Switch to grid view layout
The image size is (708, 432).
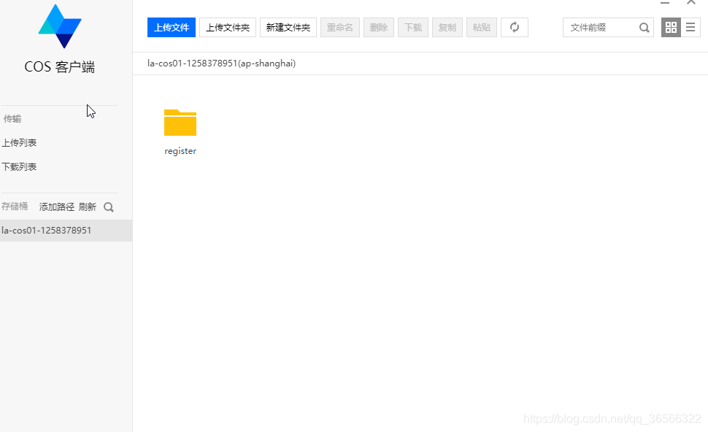pos(671,28)
